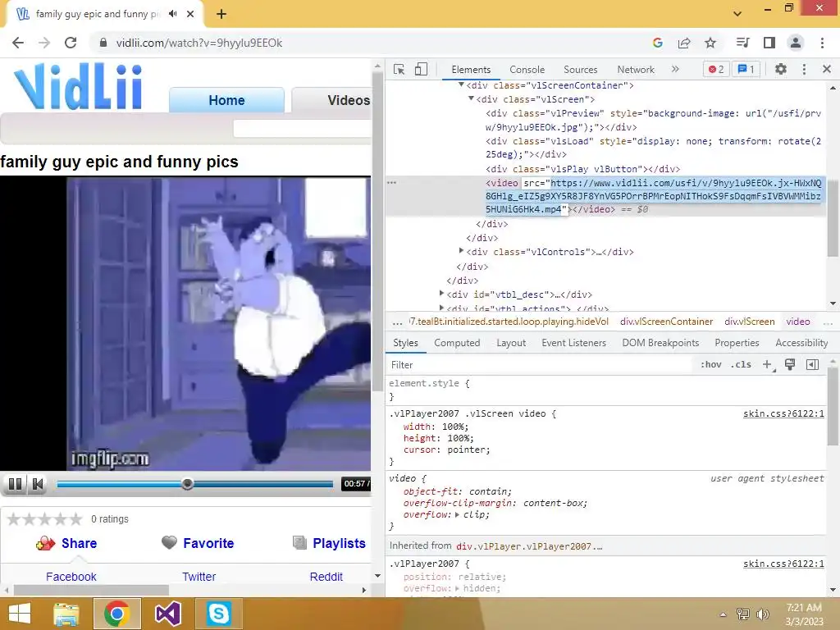Collapse the vlScreenContainer div node
Screen dimensions: 840x630
[461, 84]
